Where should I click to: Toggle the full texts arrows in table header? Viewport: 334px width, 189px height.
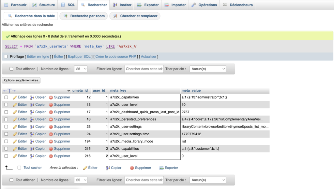(9, 91)
